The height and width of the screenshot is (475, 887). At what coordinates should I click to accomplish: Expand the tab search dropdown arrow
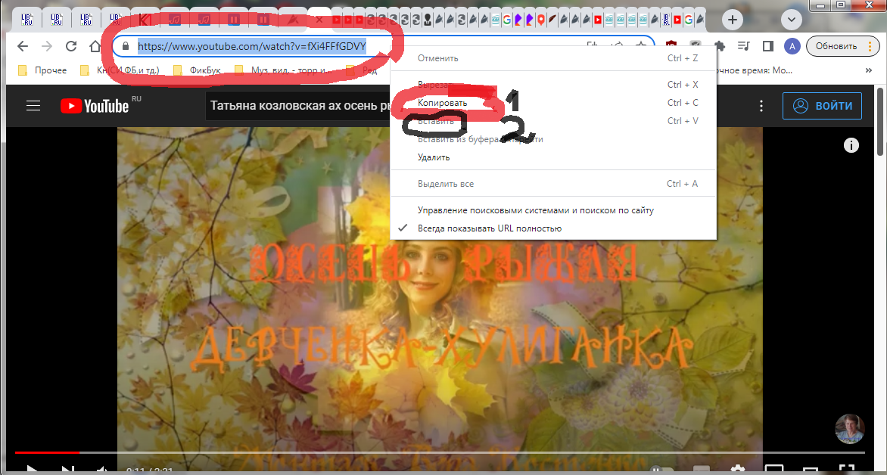pos(792,19)
